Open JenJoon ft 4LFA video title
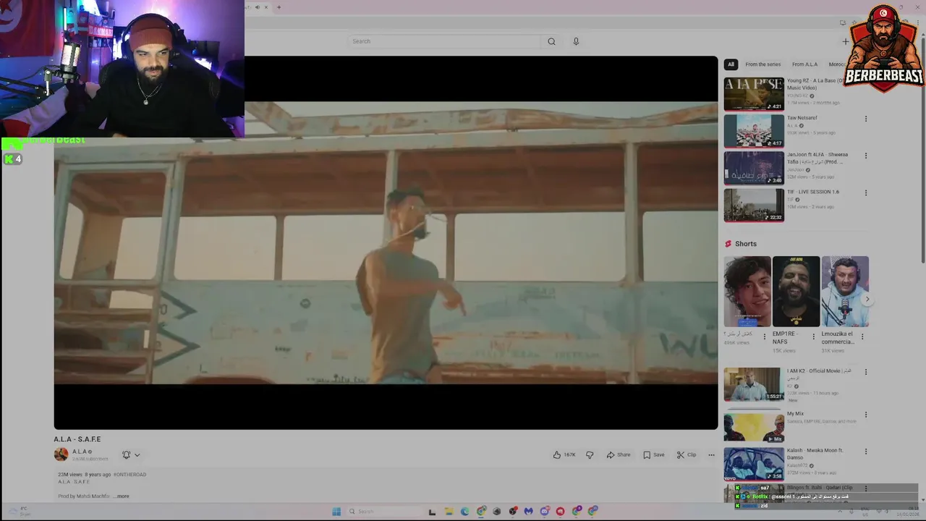 [x=817, y=158]
